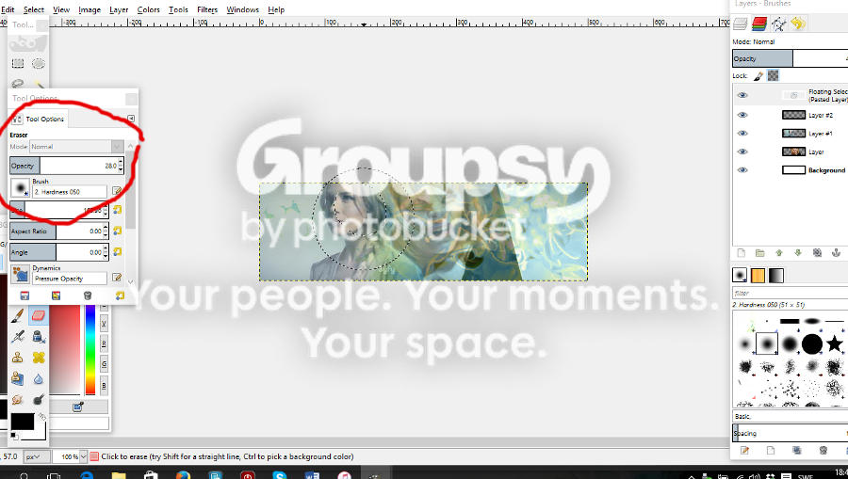
Task: Select the Airbrush tool
Action: click(x=17, y=337)
